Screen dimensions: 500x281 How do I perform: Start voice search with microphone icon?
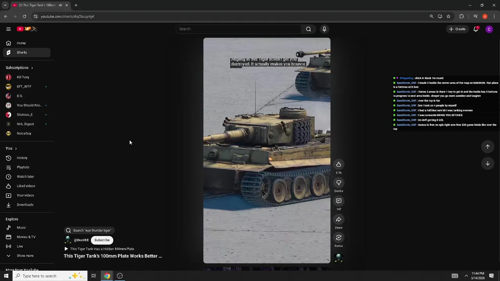(324, 29)
